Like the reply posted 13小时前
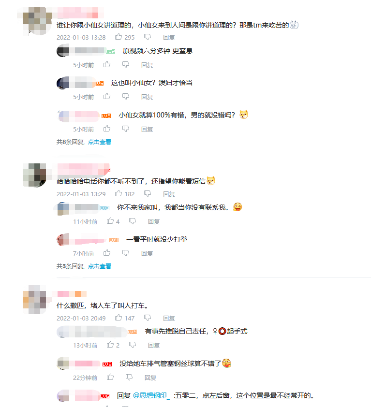The height and width of the screenshot is (407, 371). coord(110,345)
